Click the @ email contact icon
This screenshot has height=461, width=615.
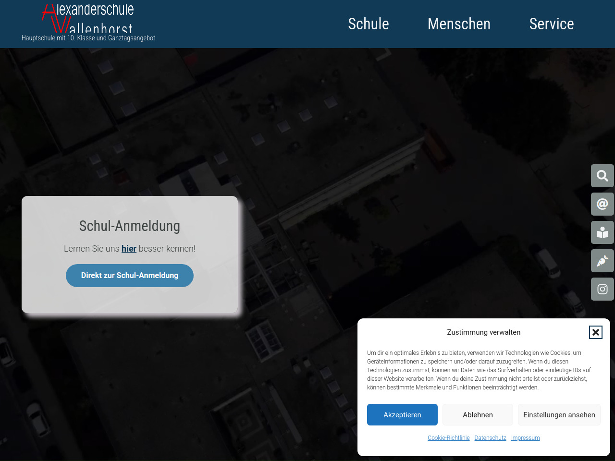click(602, 204)
